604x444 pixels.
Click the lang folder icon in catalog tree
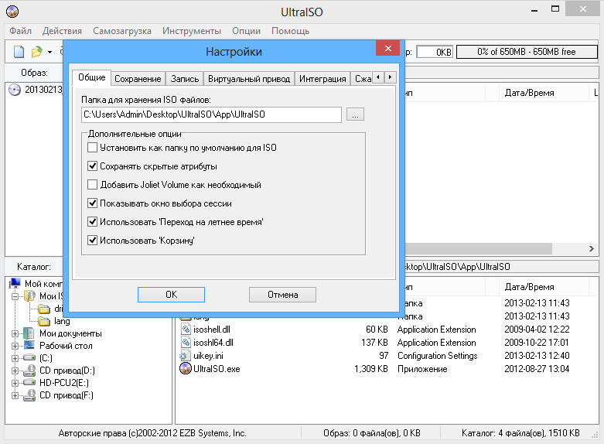[x=44, y=321]
